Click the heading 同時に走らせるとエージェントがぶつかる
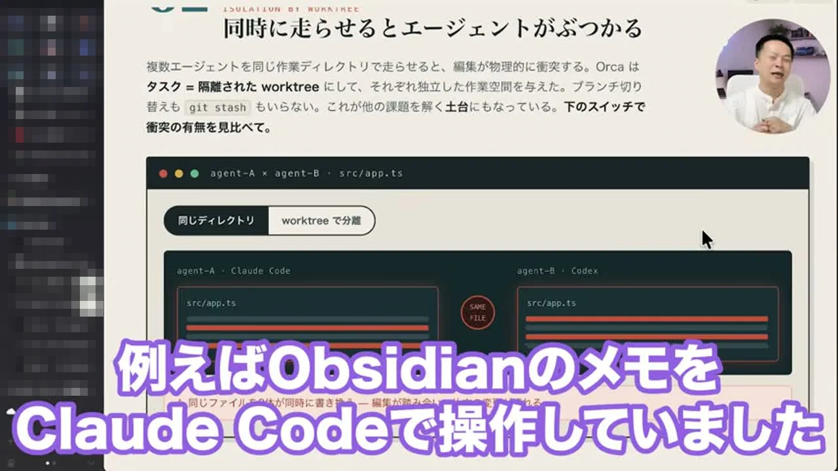Screen dimensions: 838x471 (x=433, y=29)
